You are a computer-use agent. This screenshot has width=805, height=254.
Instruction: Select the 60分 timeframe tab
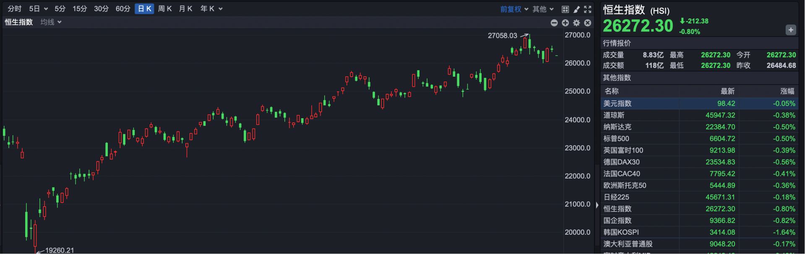tap(123, 9)
